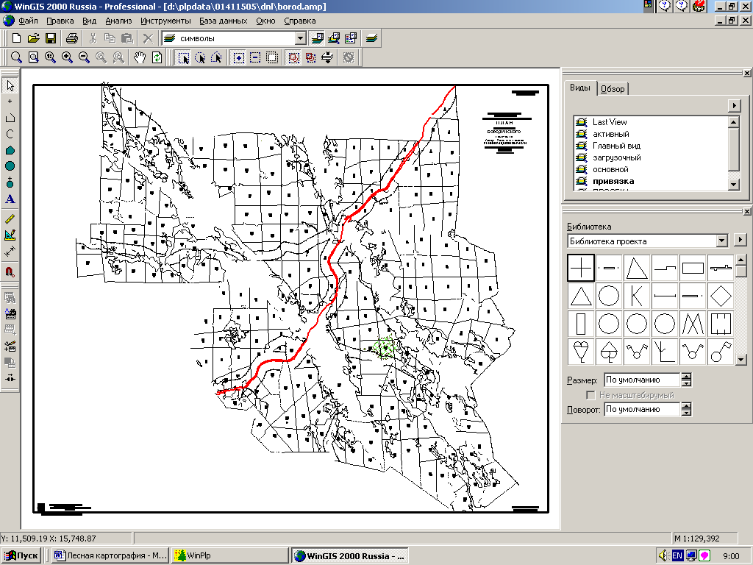
Task: Open the Файл menu
Action: [x=29, y=21]
